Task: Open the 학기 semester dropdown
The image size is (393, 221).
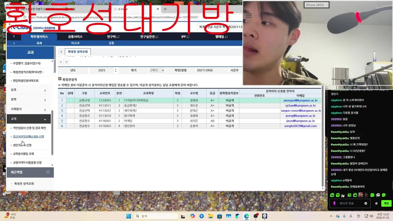Action: point(157,70)
